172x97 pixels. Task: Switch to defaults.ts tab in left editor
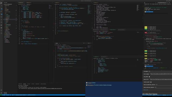click(x=29, y=3)
